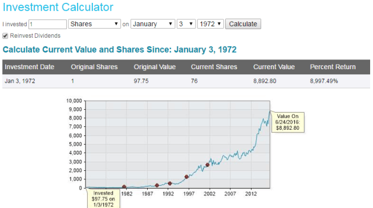Viewport: 373px width, 208px height.
Task: Select the 8,892.80 current value cell
Action: tap(265, 81)
